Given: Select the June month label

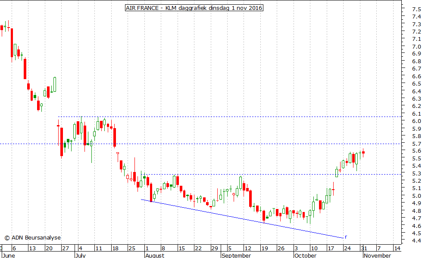Looking at the screenshot, I should coord(9,255).
